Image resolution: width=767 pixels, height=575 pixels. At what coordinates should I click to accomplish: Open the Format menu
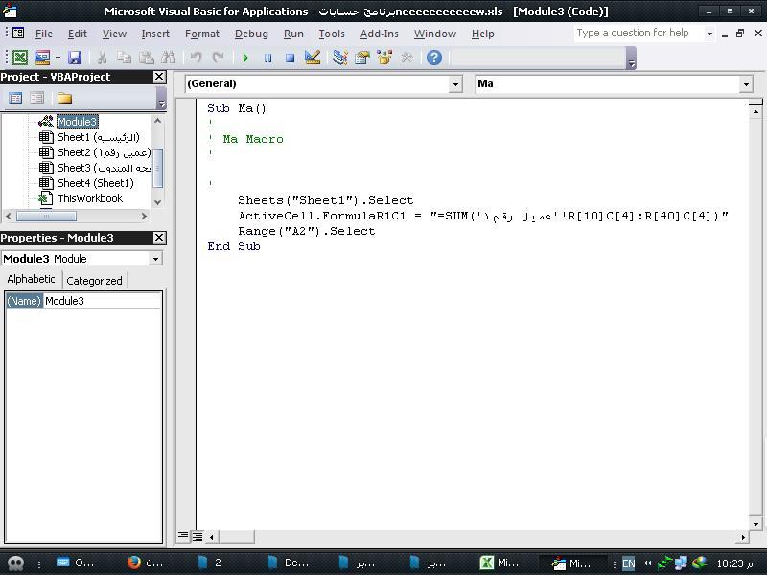(x=202, y=34)
